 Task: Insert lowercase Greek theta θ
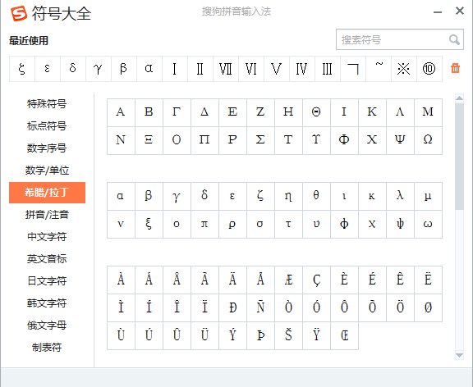316,196
